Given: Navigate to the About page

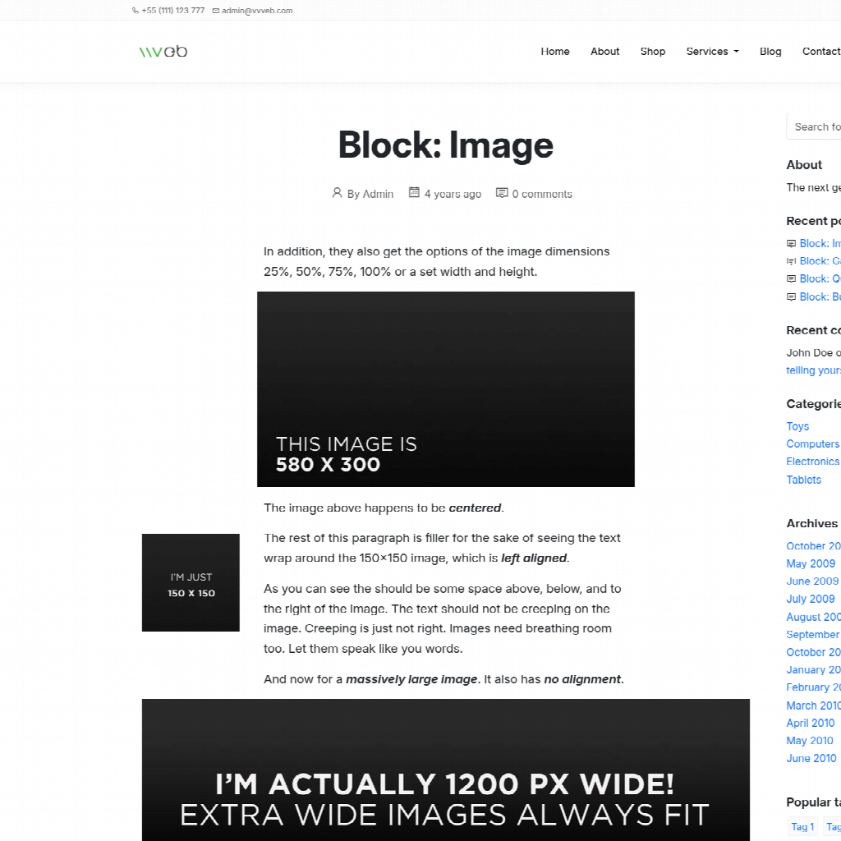Looking at the screenshot, I should click(604, 51).
